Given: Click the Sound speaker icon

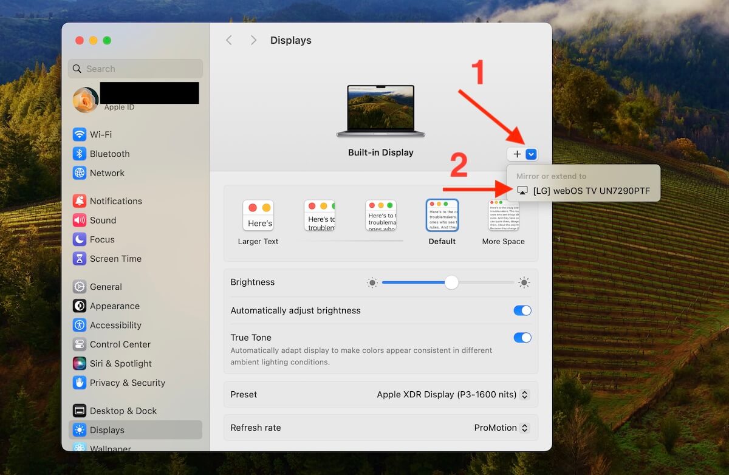Looking at the screenshot, I should (80, 220).
